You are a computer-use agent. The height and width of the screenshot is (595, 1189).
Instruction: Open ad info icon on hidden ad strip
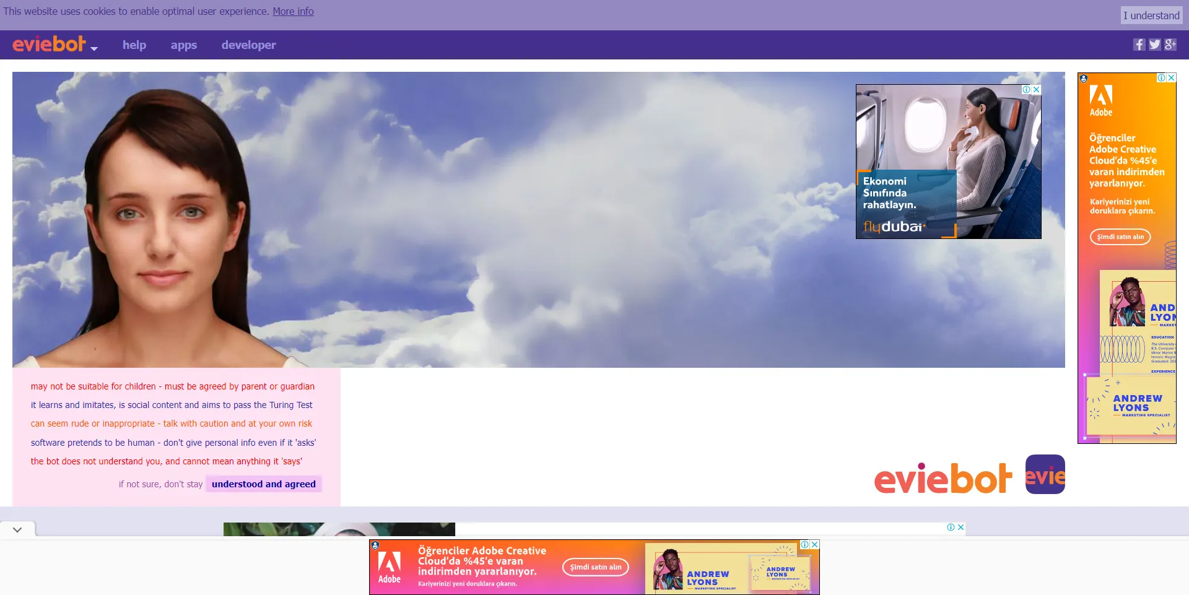951,527
